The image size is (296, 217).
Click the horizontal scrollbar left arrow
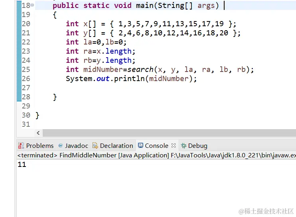(38, 133)
